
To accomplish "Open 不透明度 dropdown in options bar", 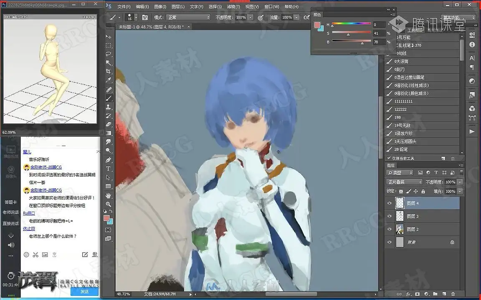I will [251, 17].
